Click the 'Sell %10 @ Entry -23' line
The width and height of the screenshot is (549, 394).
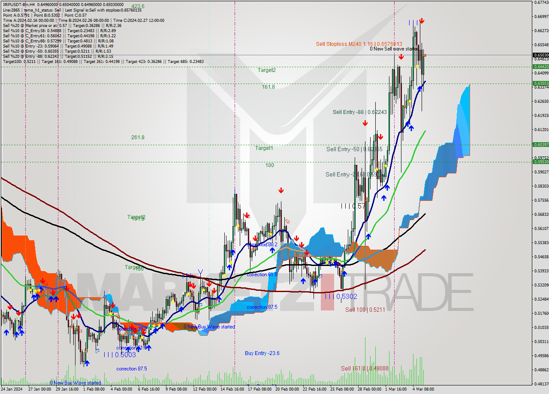(x=58, y=46)
